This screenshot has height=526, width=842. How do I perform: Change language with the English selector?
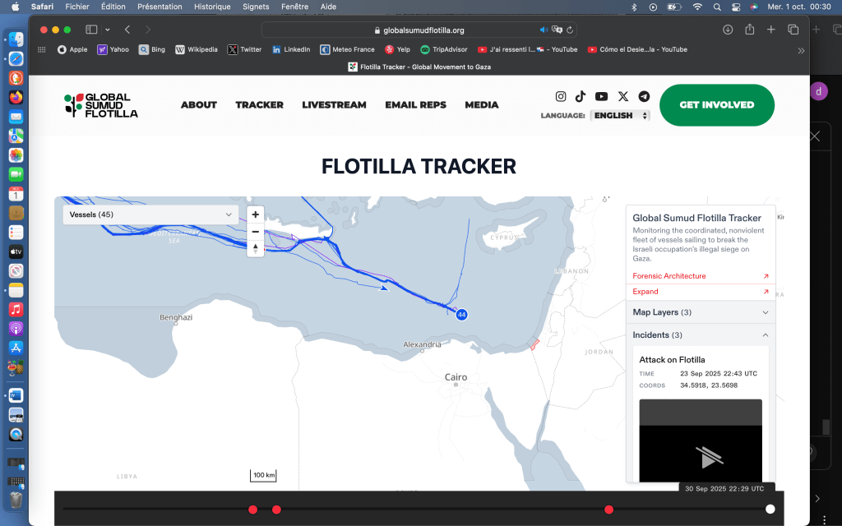click(x=621, y=116)
